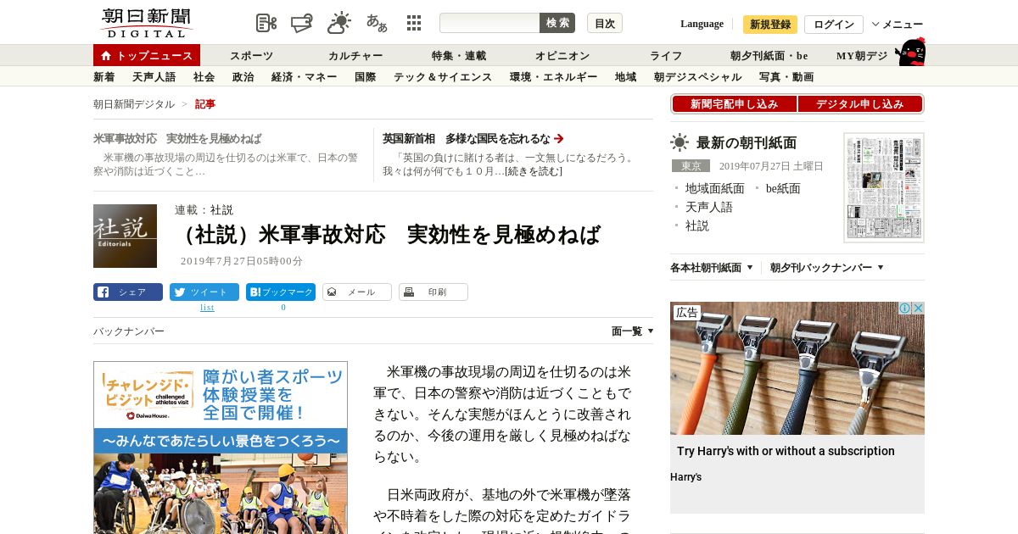
Task: Open the 英国新首相 headline link
Action: 467,138
